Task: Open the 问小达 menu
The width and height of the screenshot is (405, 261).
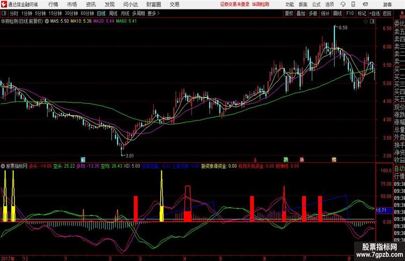Action: [130, 4]
